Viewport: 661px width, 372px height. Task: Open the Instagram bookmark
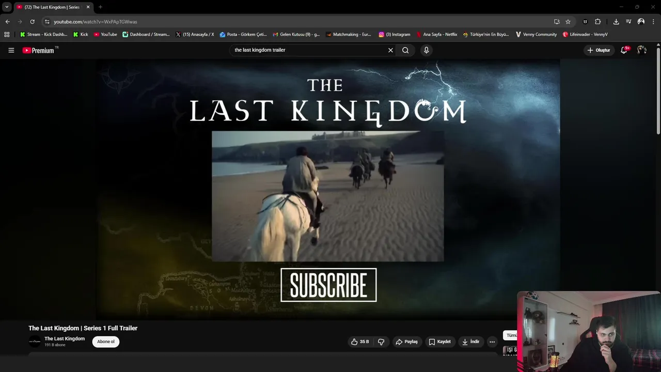[x=395, y=35]
